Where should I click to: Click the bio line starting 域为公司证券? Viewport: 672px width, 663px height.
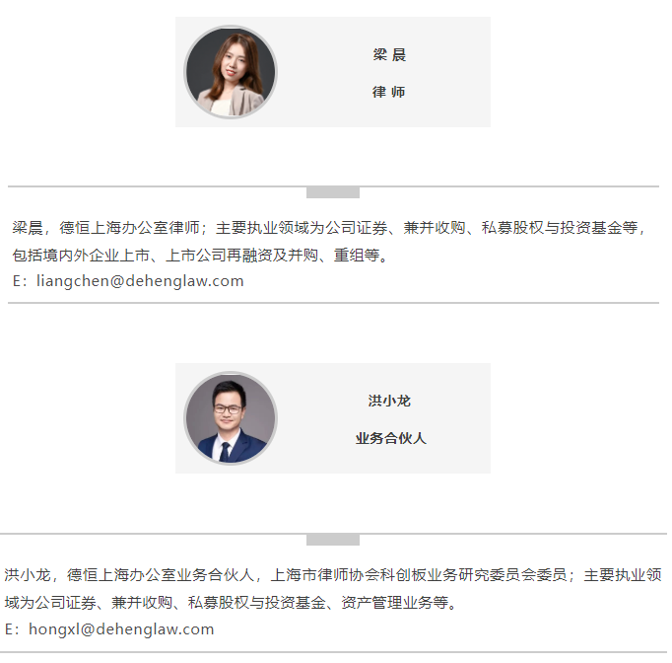tap(232, 603)
